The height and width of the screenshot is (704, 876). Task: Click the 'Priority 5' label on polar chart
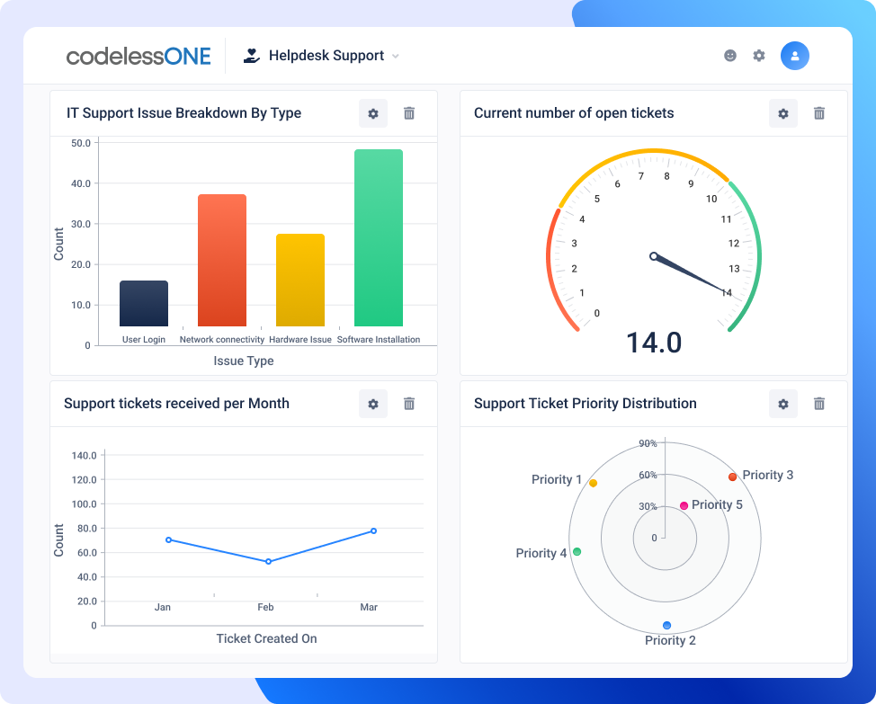[x=717, y=504]
